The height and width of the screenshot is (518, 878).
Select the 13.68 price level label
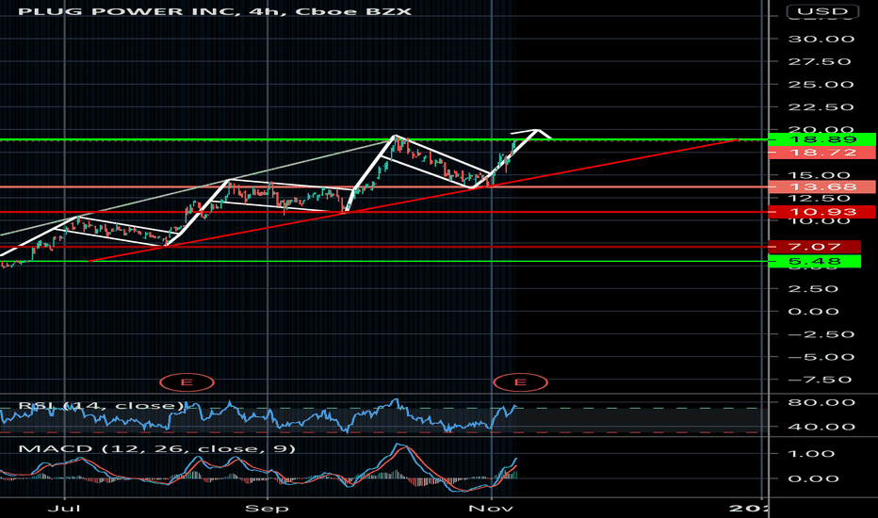[x=822, y=187]
